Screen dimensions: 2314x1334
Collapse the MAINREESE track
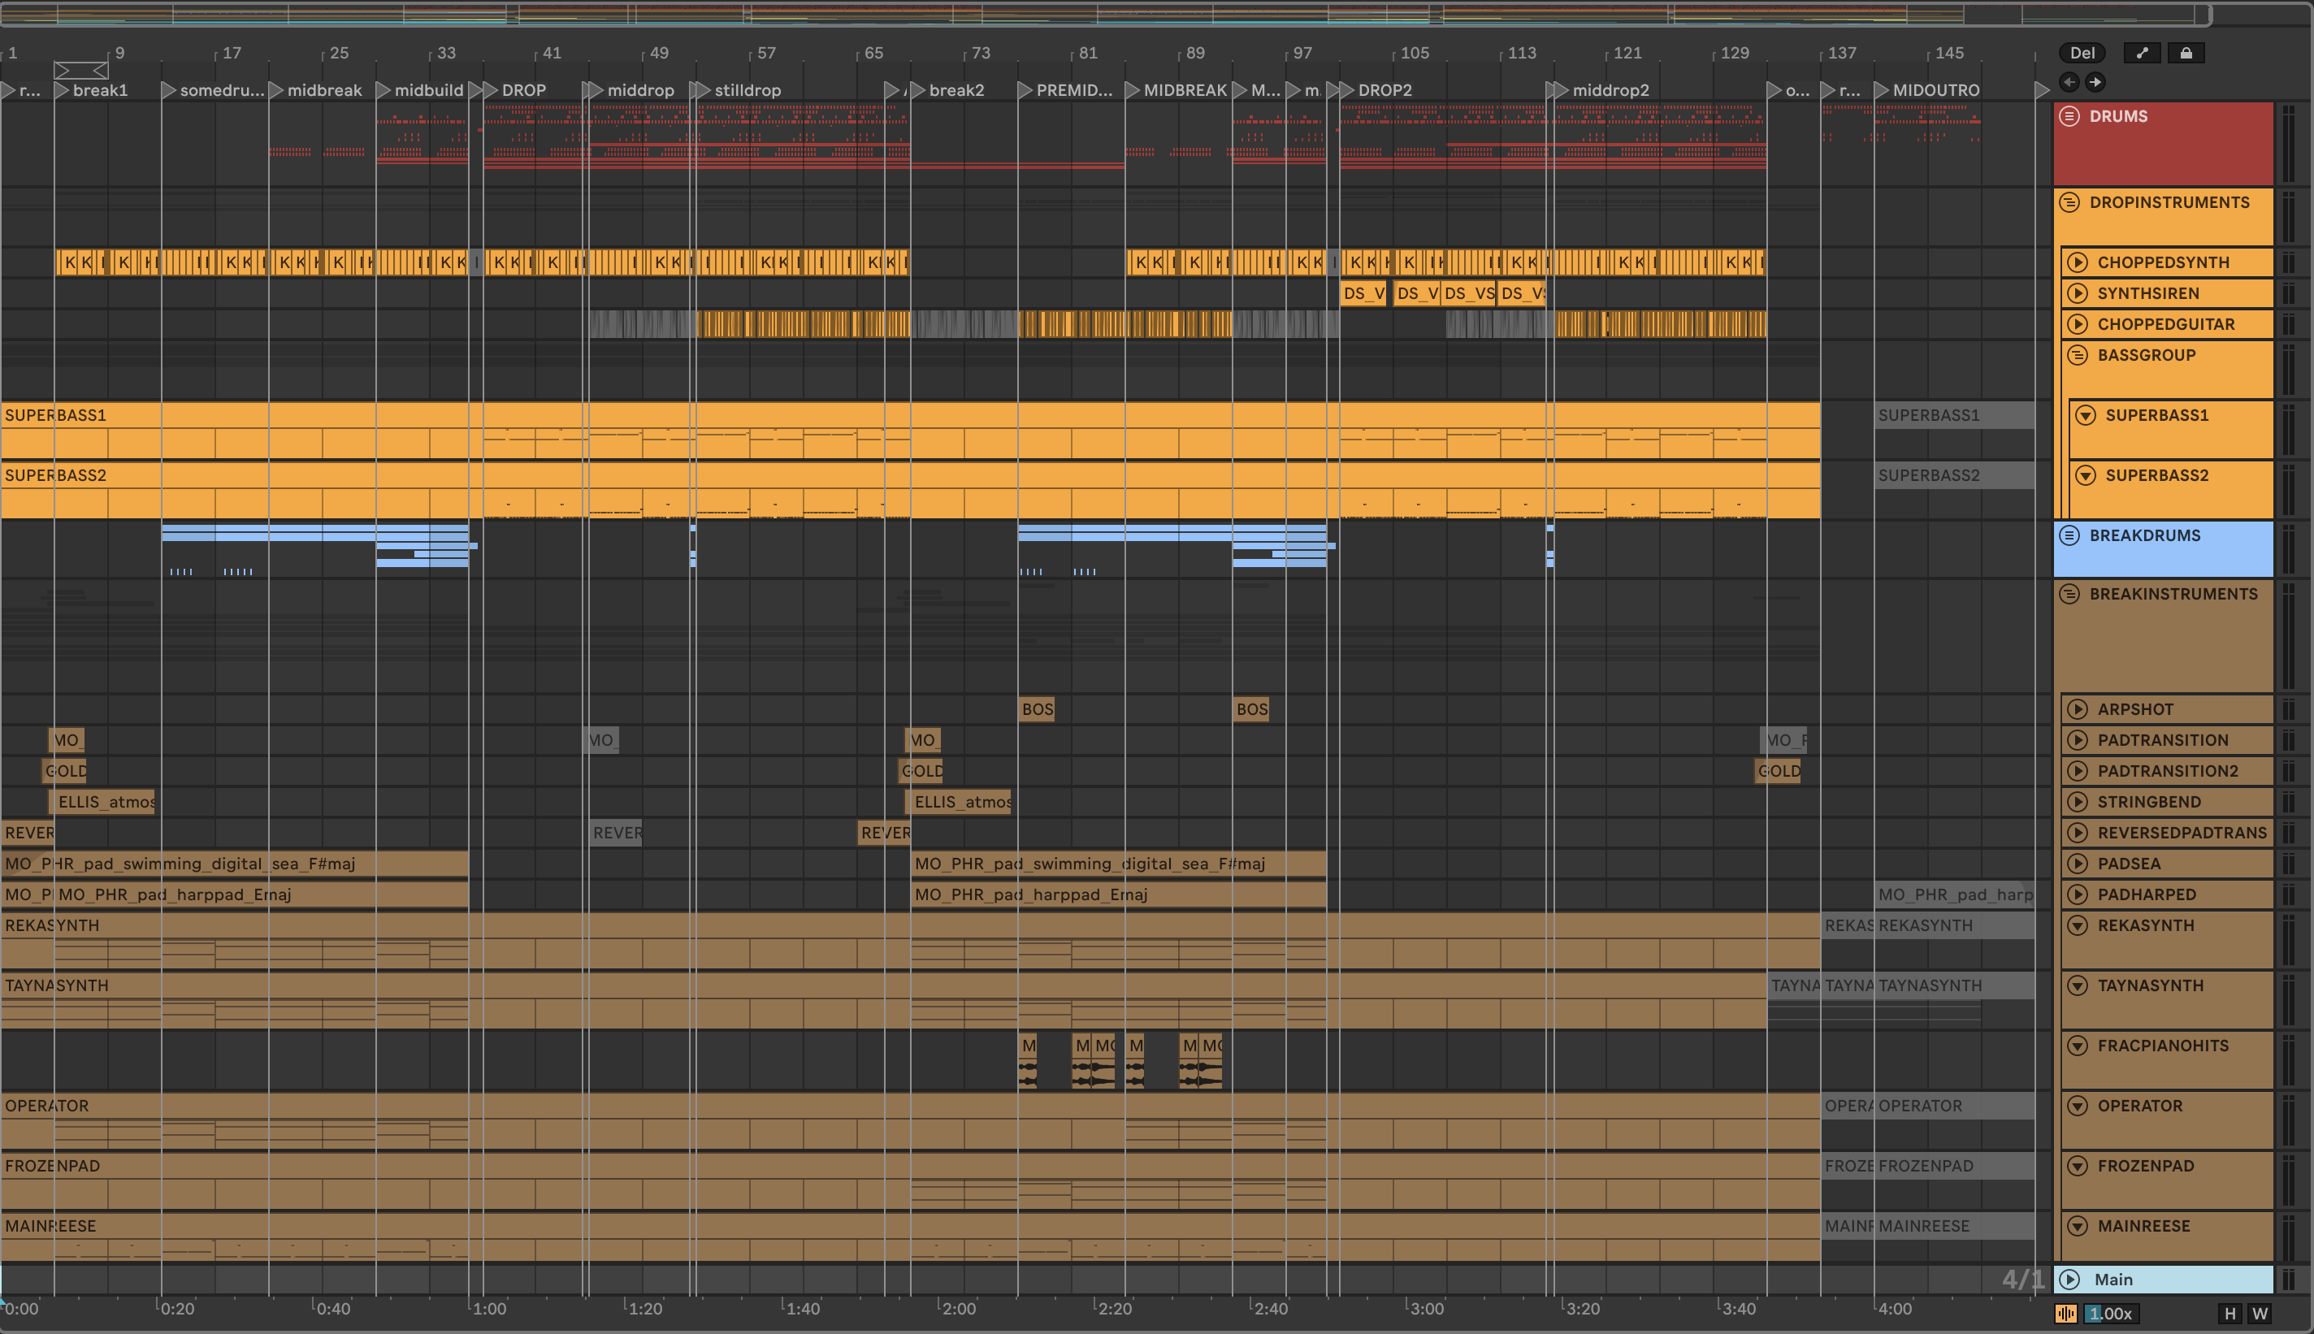(x=2078, y=1227)
